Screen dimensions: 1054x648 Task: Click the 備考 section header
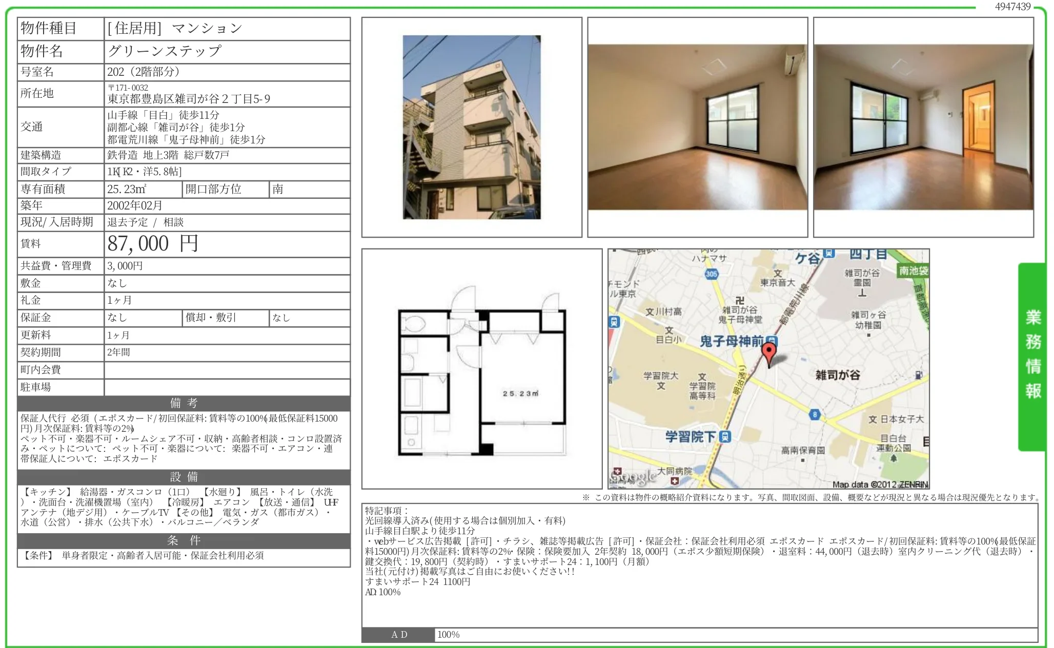click(x=184, y=403)
